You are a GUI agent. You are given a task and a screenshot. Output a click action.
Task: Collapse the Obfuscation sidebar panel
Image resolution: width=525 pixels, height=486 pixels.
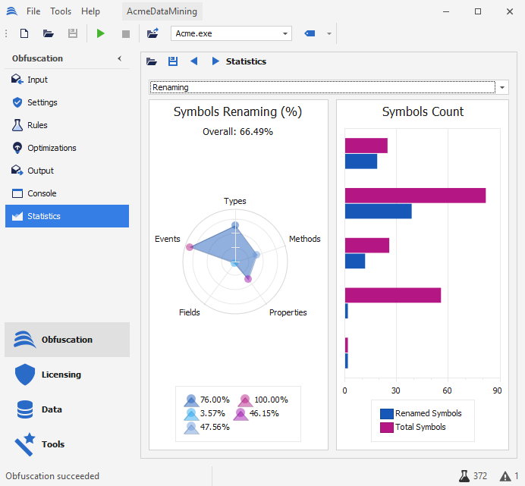coord(119,58)
